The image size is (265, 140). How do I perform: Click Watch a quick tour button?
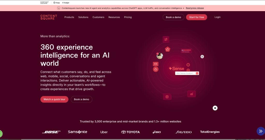click(54, 99)
